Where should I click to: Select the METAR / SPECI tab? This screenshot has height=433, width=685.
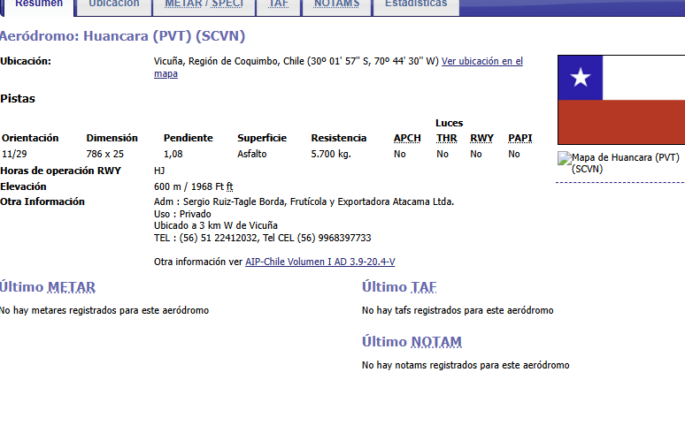click(204, 4)
